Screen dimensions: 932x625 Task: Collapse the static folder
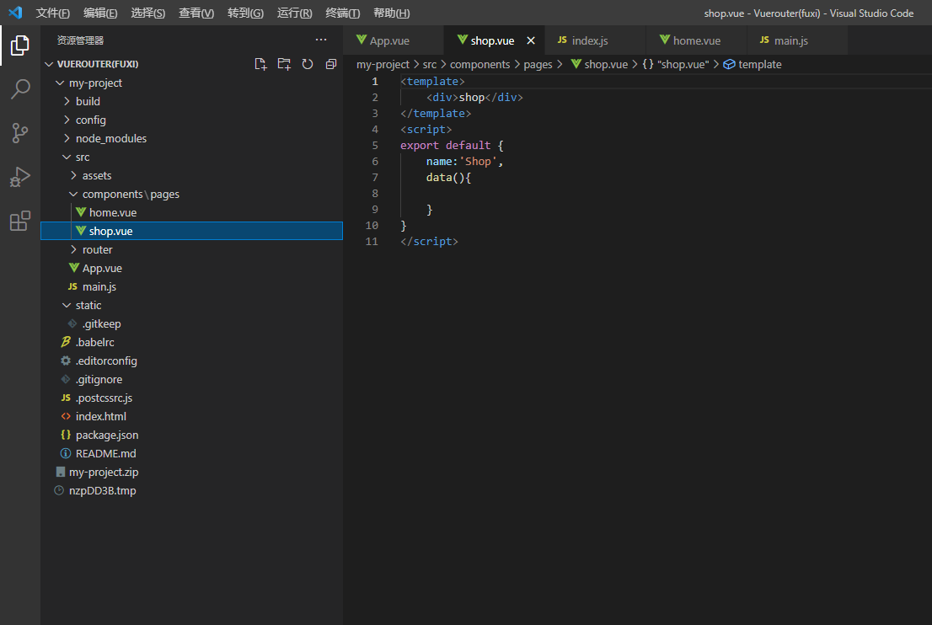click(x=67, y=306)
